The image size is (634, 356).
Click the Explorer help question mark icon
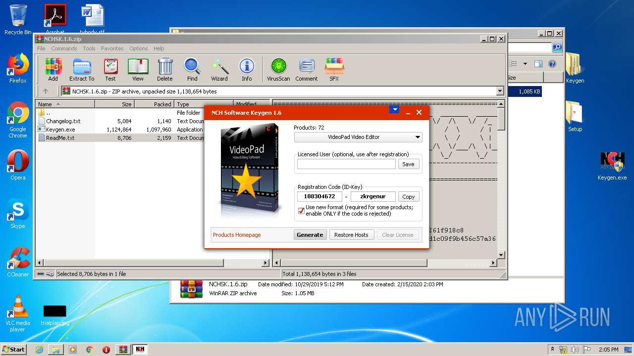552,64
